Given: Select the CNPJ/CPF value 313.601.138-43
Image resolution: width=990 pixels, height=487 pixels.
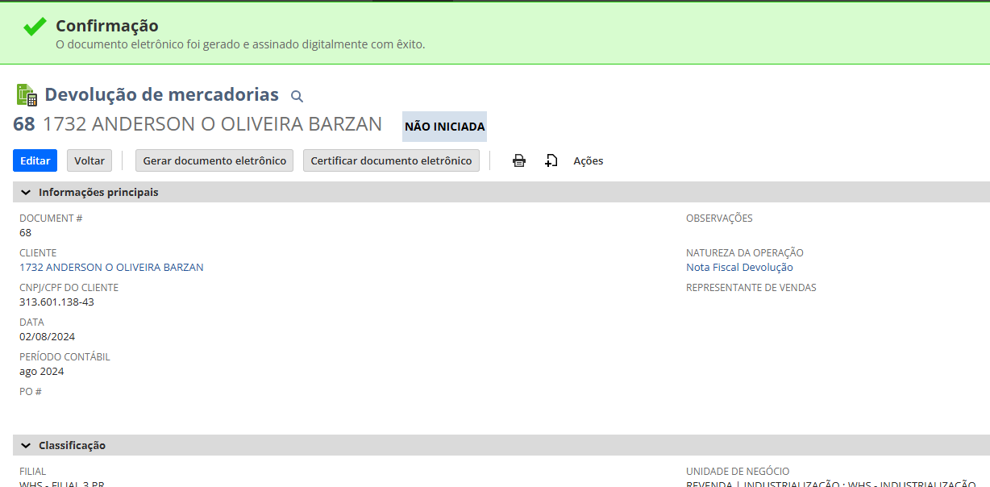Looking at the screenshot, I should tap(56, 302).
